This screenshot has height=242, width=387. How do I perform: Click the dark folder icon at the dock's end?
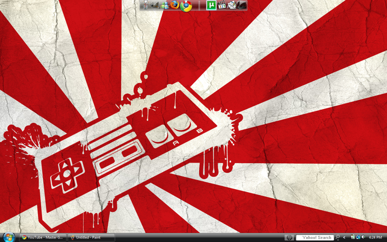click(241, 5)
